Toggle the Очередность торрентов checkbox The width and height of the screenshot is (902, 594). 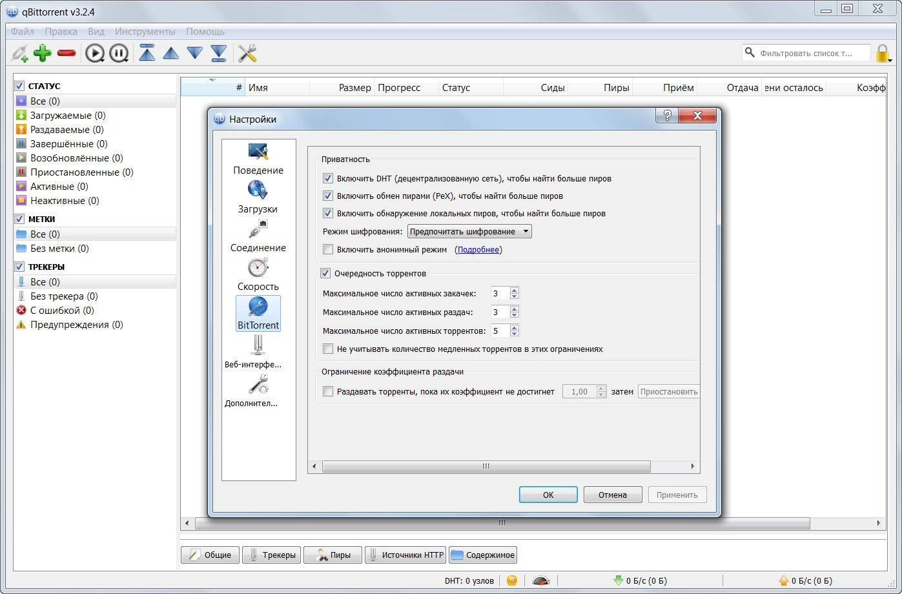coord(325,273)
